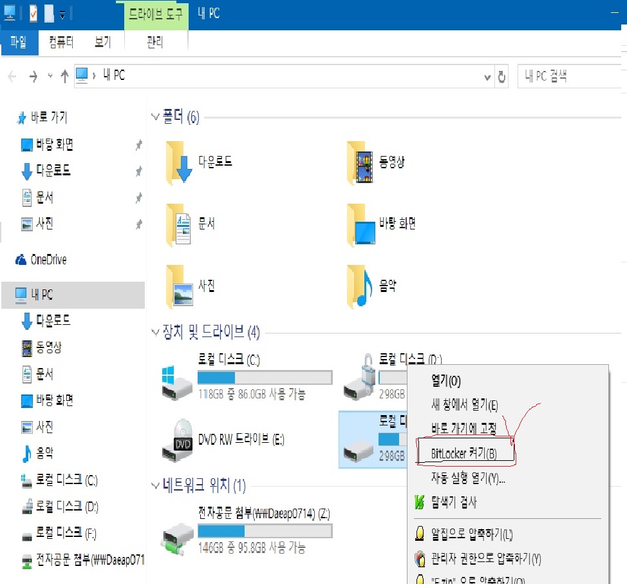
Task: Collapse the 네트워크 위치 (1) group
Action: point(154,485)
